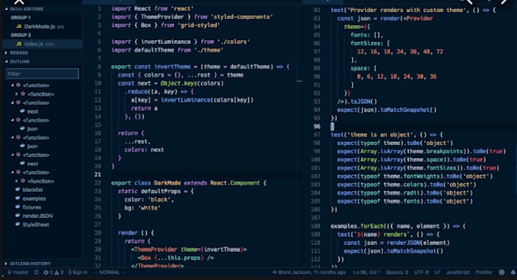Click the outline Filter input field
The height and width of the screenshot is (280, 517).
(43, 74)
